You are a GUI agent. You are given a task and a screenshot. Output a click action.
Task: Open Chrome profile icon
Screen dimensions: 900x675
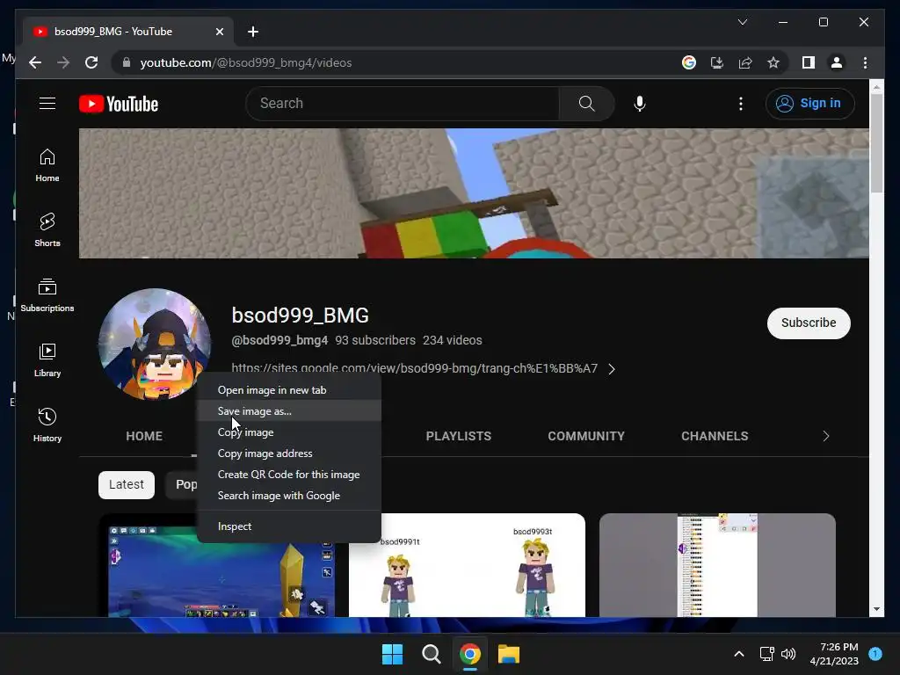(x=837, y=62)
